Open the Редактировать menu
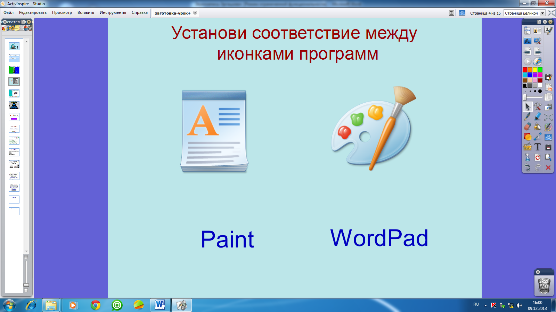This screenshot has height=312, width=556. (33, 12)
